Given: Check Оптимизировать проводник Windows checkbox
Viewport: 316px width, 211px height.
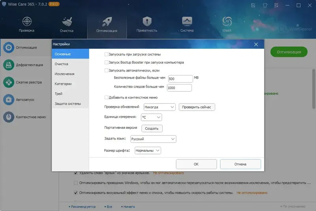Looking at the screenshot, I should tap(76, 183).
